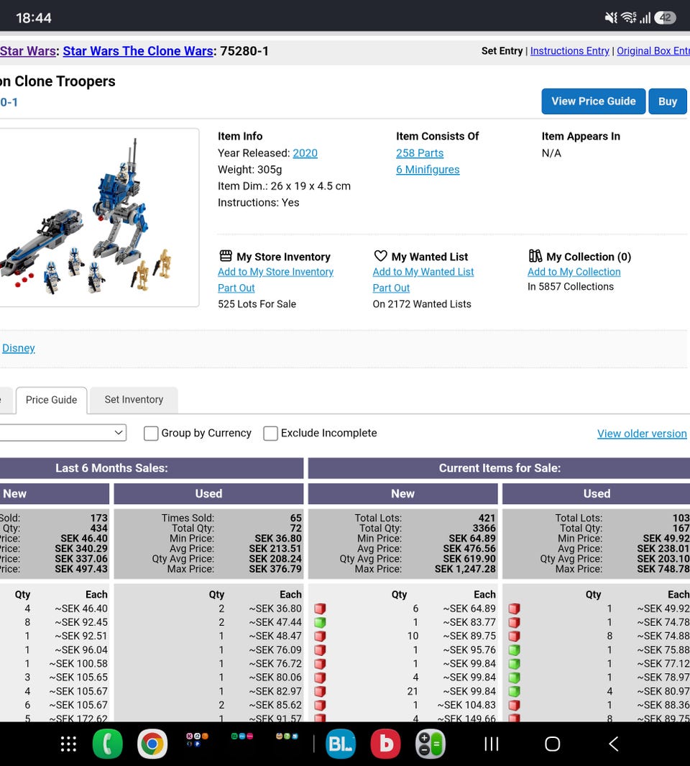Open the recent apps navigation button
Image resolution: width=690 pixels, height=766 pixels.
[x=491, y=744]
